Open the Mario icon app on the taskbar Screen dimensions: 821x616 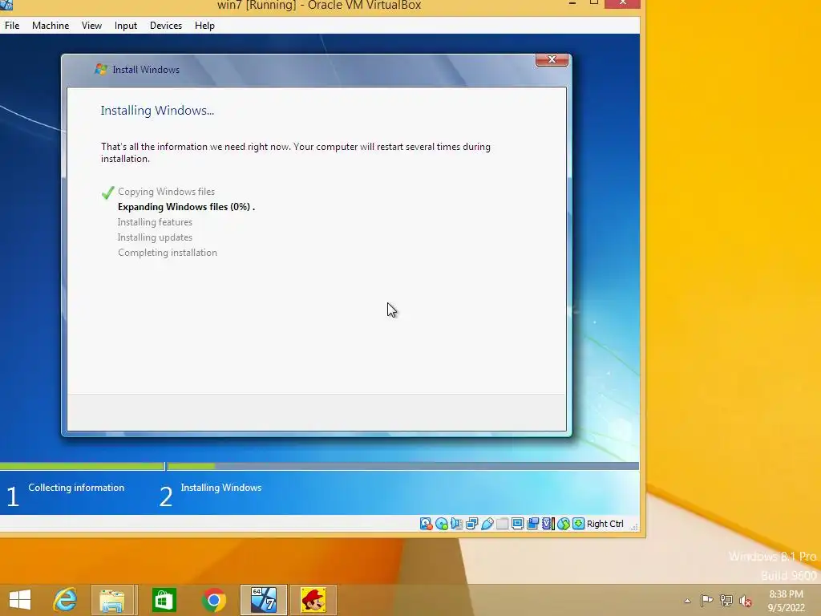click(313, 600)
